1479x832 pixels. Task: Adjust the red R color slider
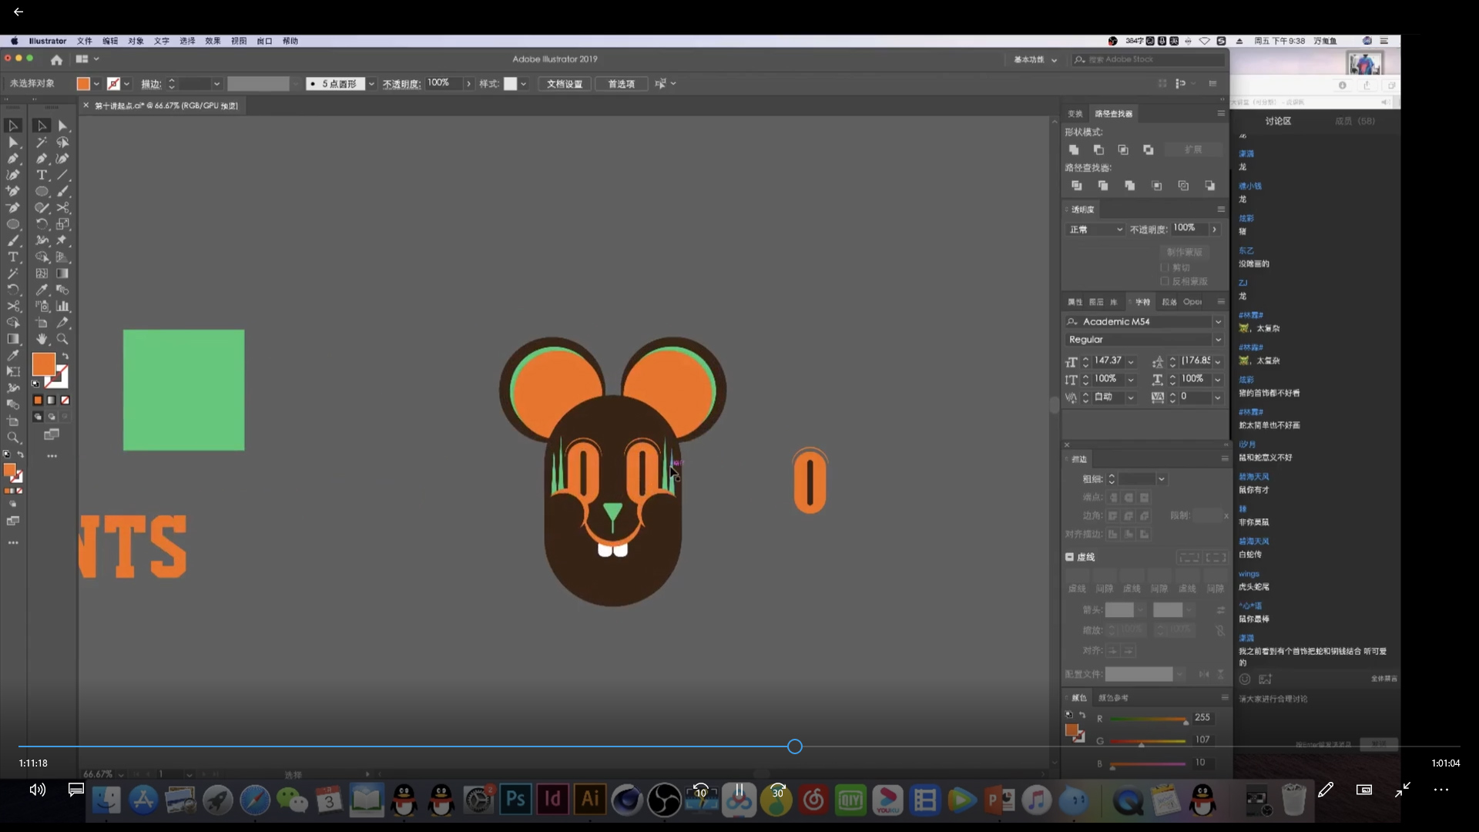1148,720
